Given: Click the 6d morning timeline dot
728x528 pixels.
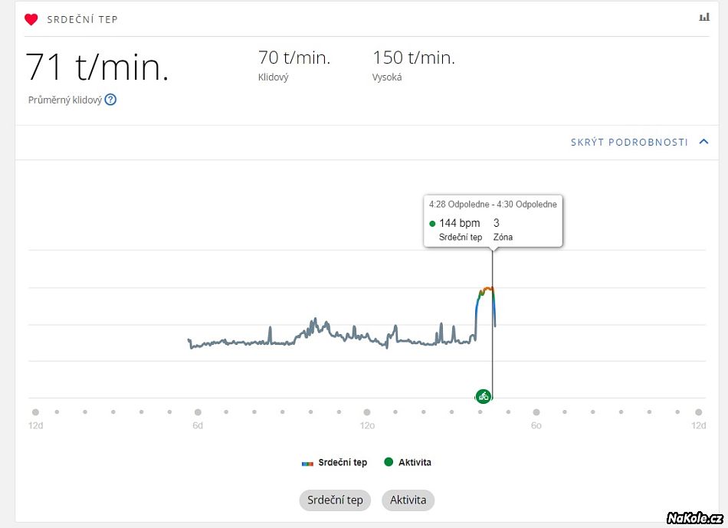Looking at the screenshot, I should (198, 412).
